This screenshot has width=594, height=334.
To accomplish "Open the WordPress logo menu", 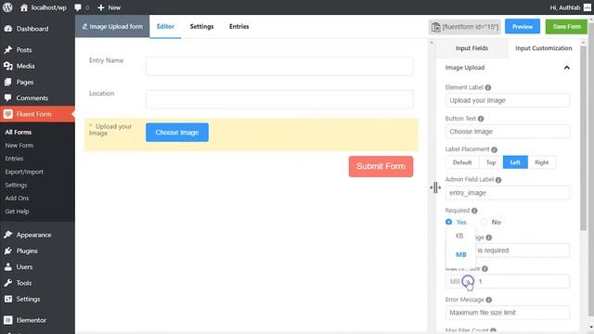I will [7, 7].
